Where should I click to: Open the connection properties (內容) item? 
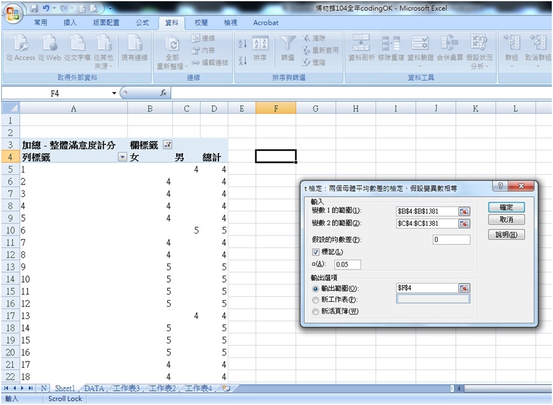(x=203, y=50)
